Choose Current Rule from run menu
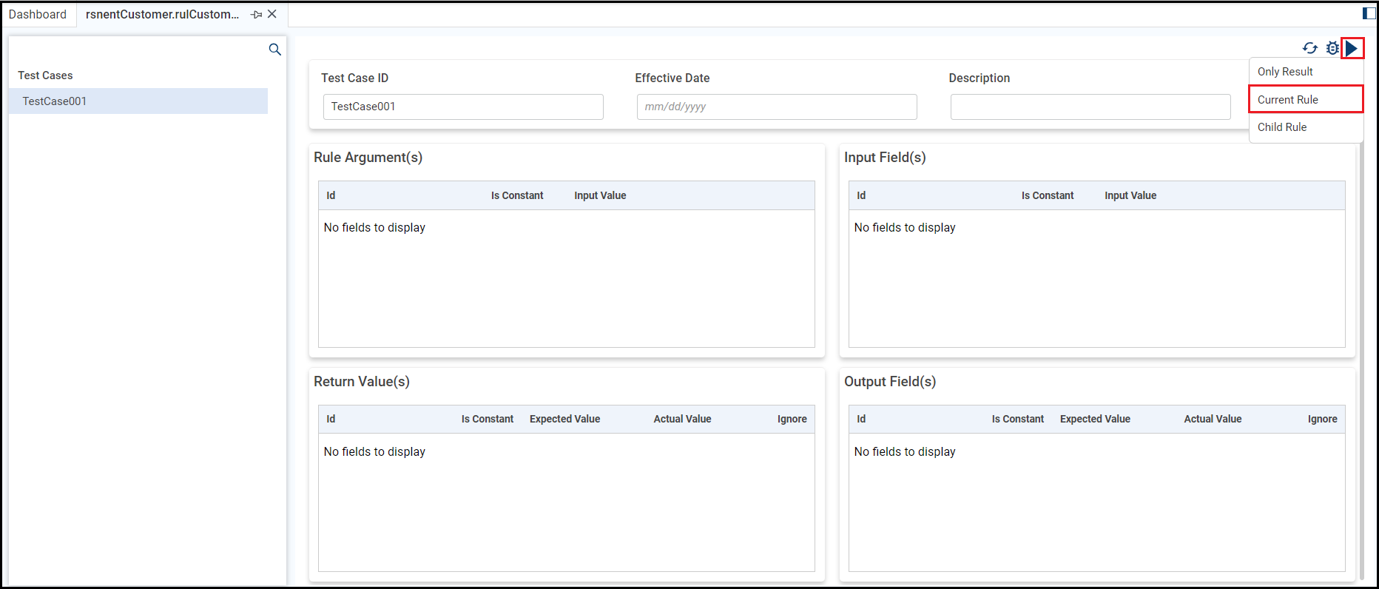Viewport: 1379px width, 589px height. pos(1288,100)
